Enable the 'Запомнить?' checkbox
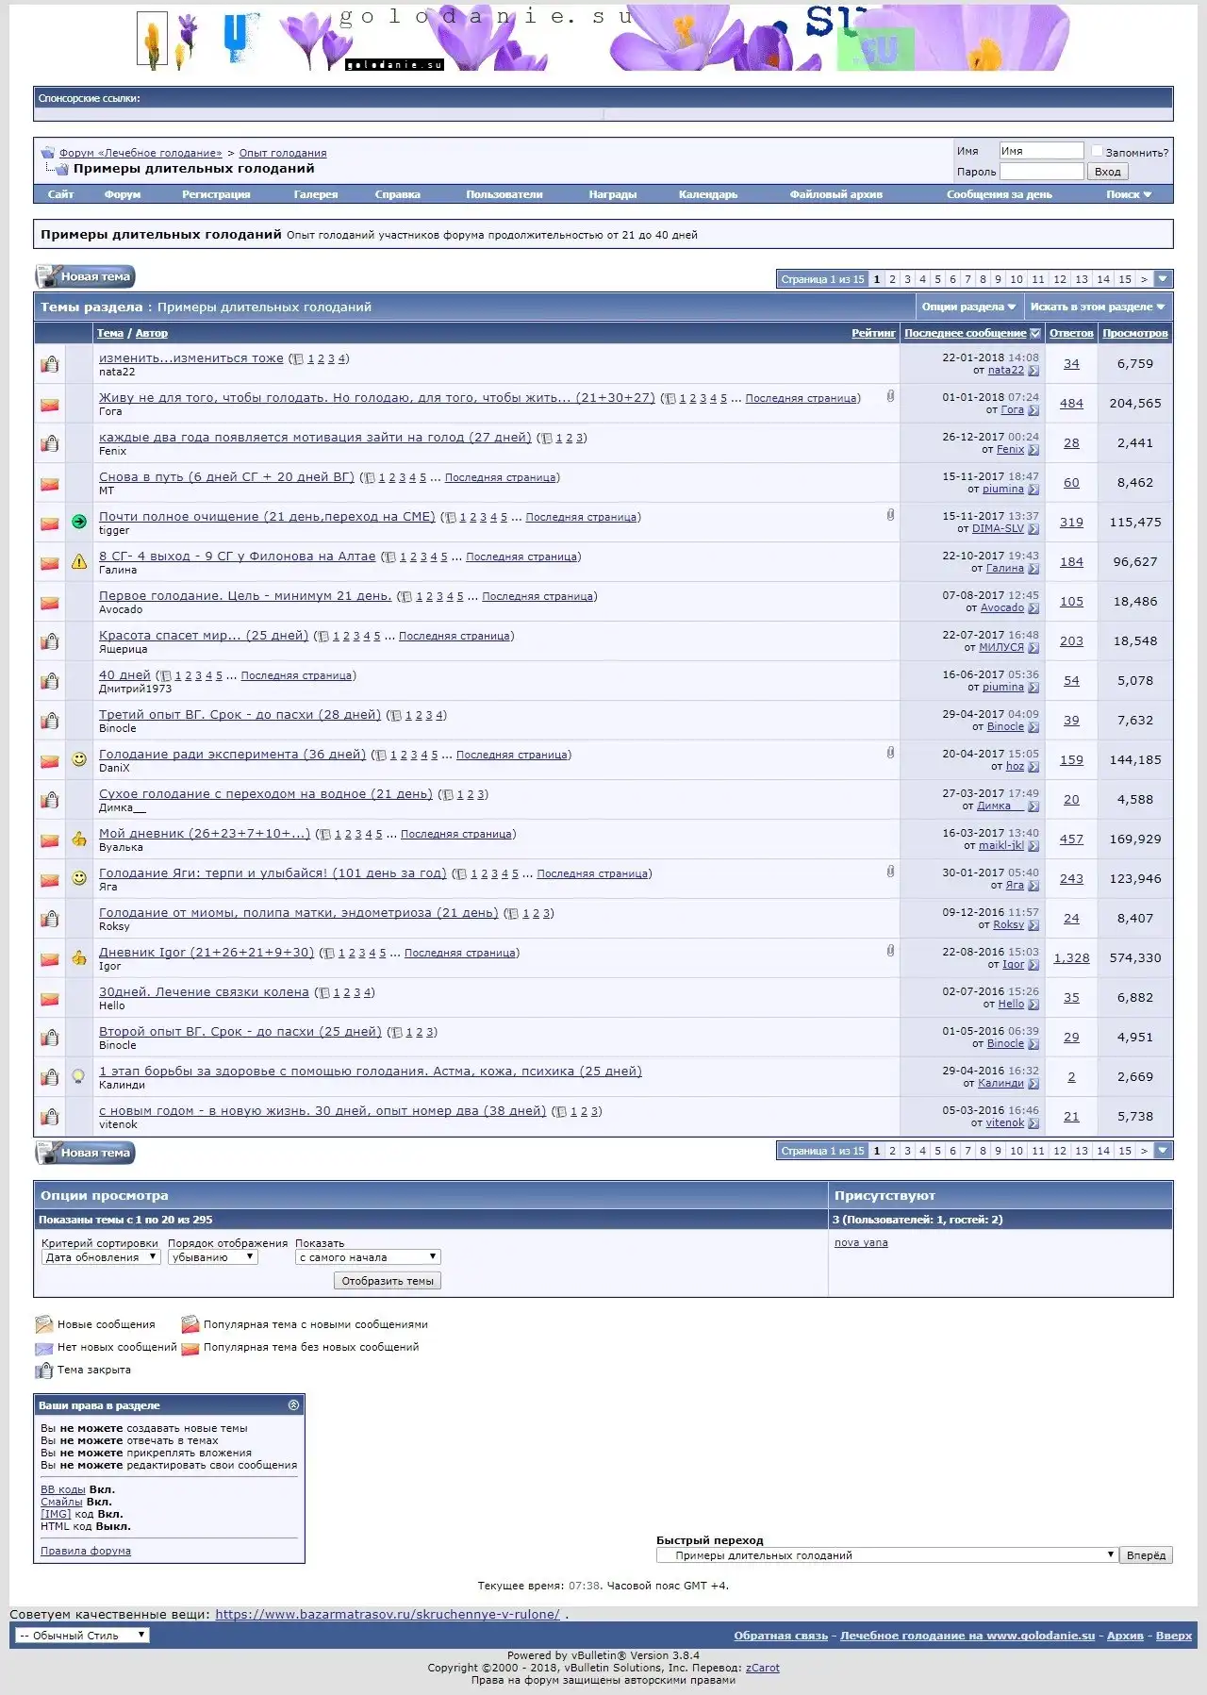 point(1097,151)
